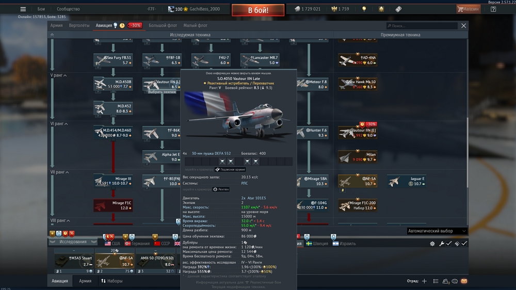This screenshot has height=290, width=516.
Task: Switch to the Малый флот tab
Action: click(195, 25)
